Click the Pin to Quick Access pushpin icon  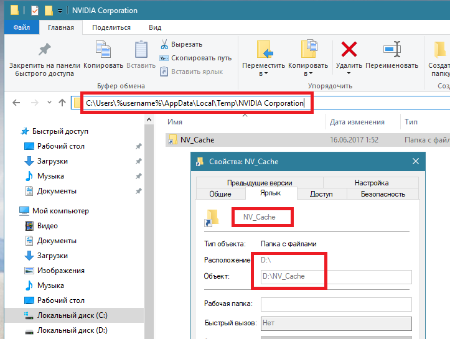click(44, 50)
